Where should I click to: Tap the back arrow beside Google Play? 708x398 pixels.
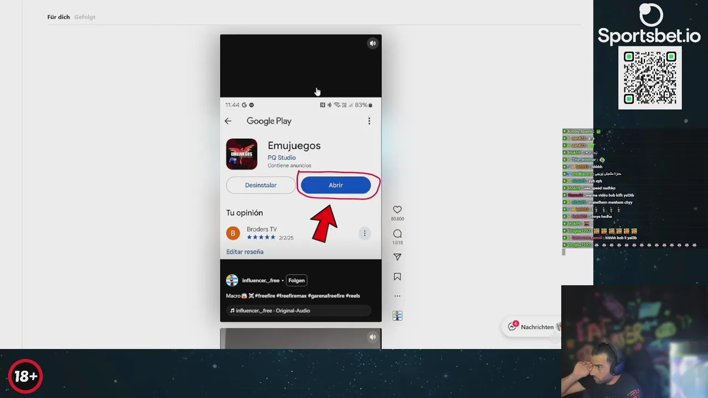tap(228, 121)
